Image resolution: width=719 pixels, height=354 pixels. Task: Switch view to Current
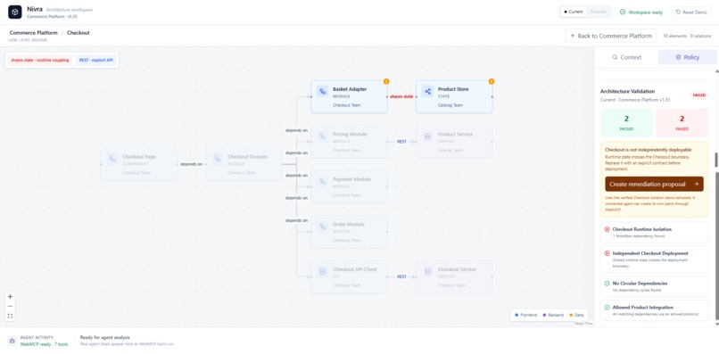pos(574,12)
